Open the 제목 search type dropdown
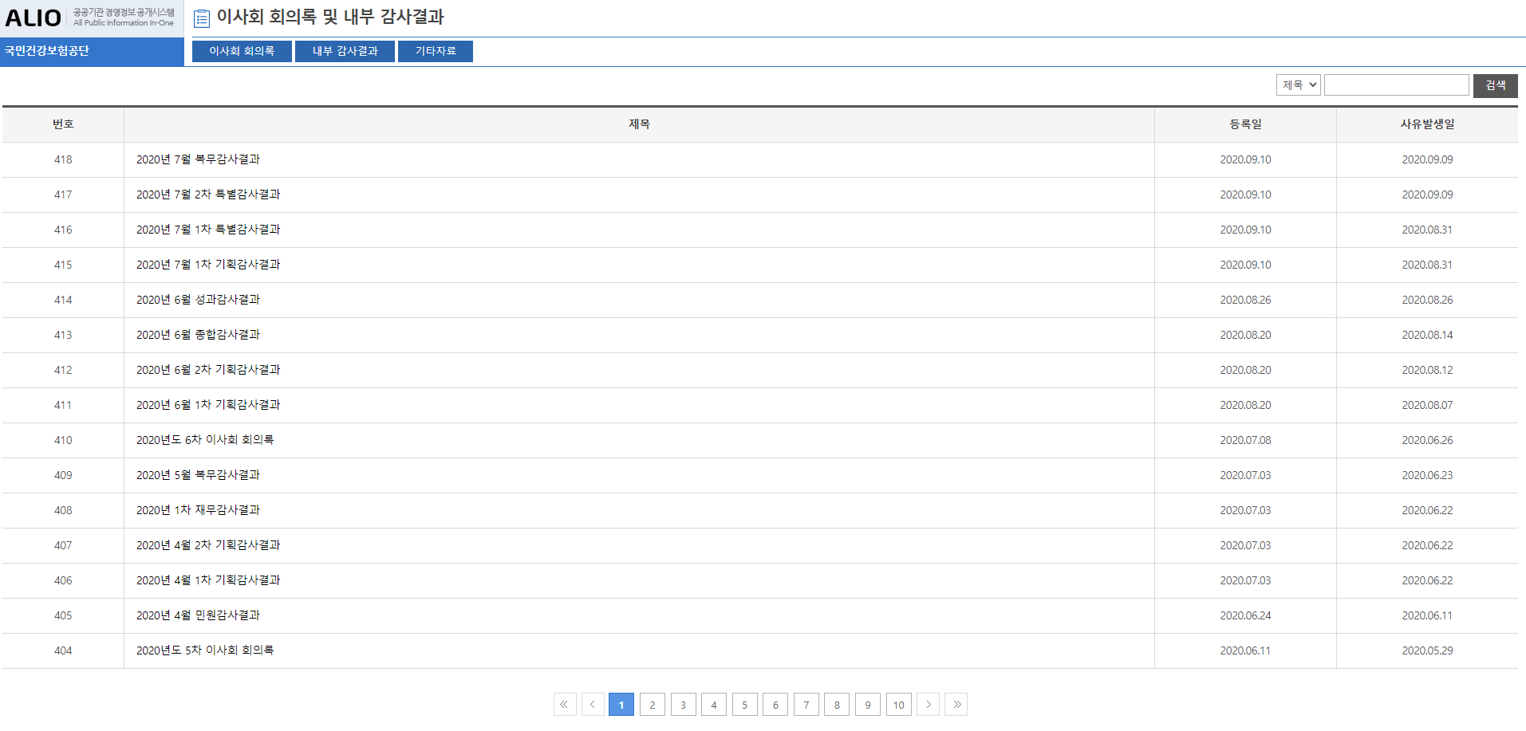Screen dimensions: 1526x731 tap(1298, 85)
